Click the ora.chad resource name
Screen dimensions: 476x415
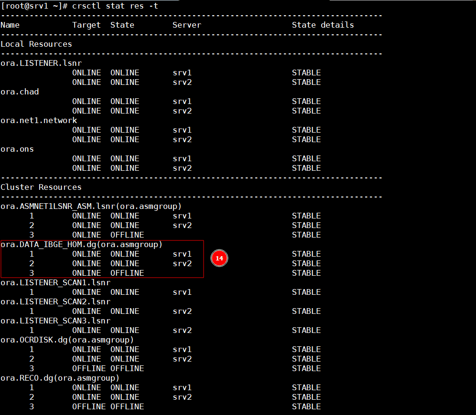[x=20, y=92]
